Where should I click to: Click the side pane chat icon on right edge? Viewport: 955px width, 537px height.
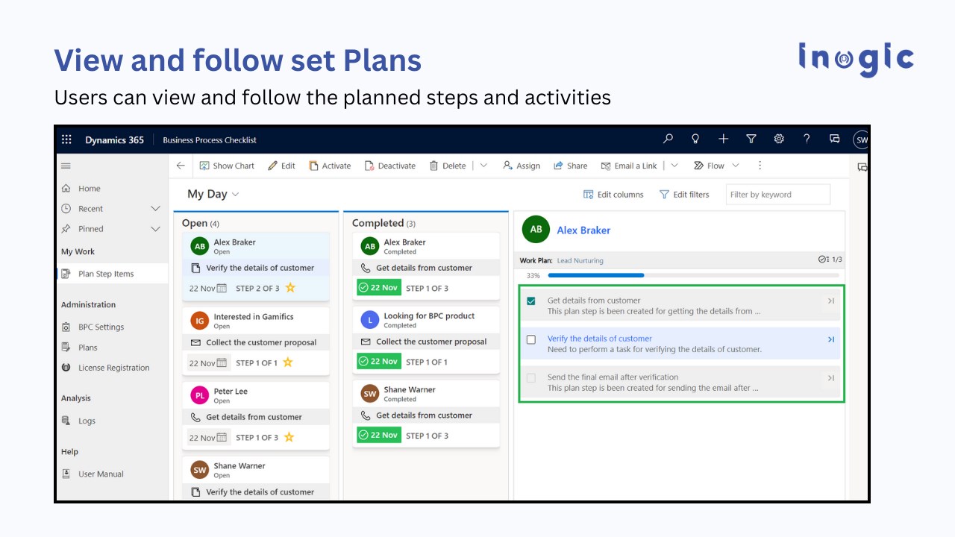(862, 167)
